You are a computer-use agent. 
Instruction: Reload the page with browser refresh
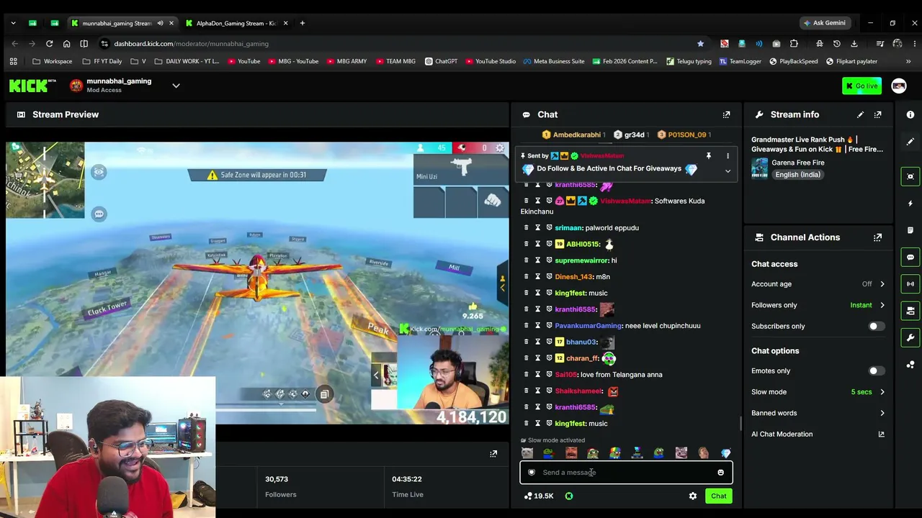click(x=49, y=44)
